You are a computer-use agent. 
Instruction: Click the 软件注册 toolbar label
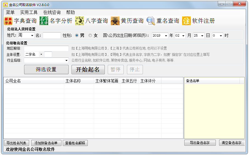[203, 21]
